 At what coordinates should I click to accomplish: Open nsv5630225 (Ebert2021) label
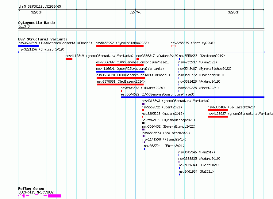point(198,88)
